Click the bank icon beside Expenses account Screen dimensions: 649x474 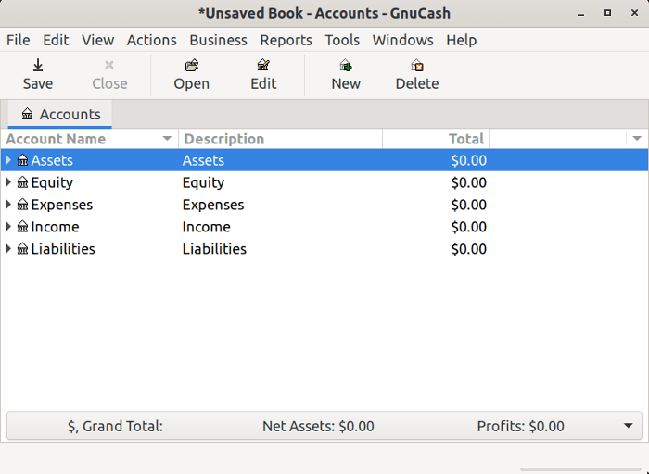[23, 205]
